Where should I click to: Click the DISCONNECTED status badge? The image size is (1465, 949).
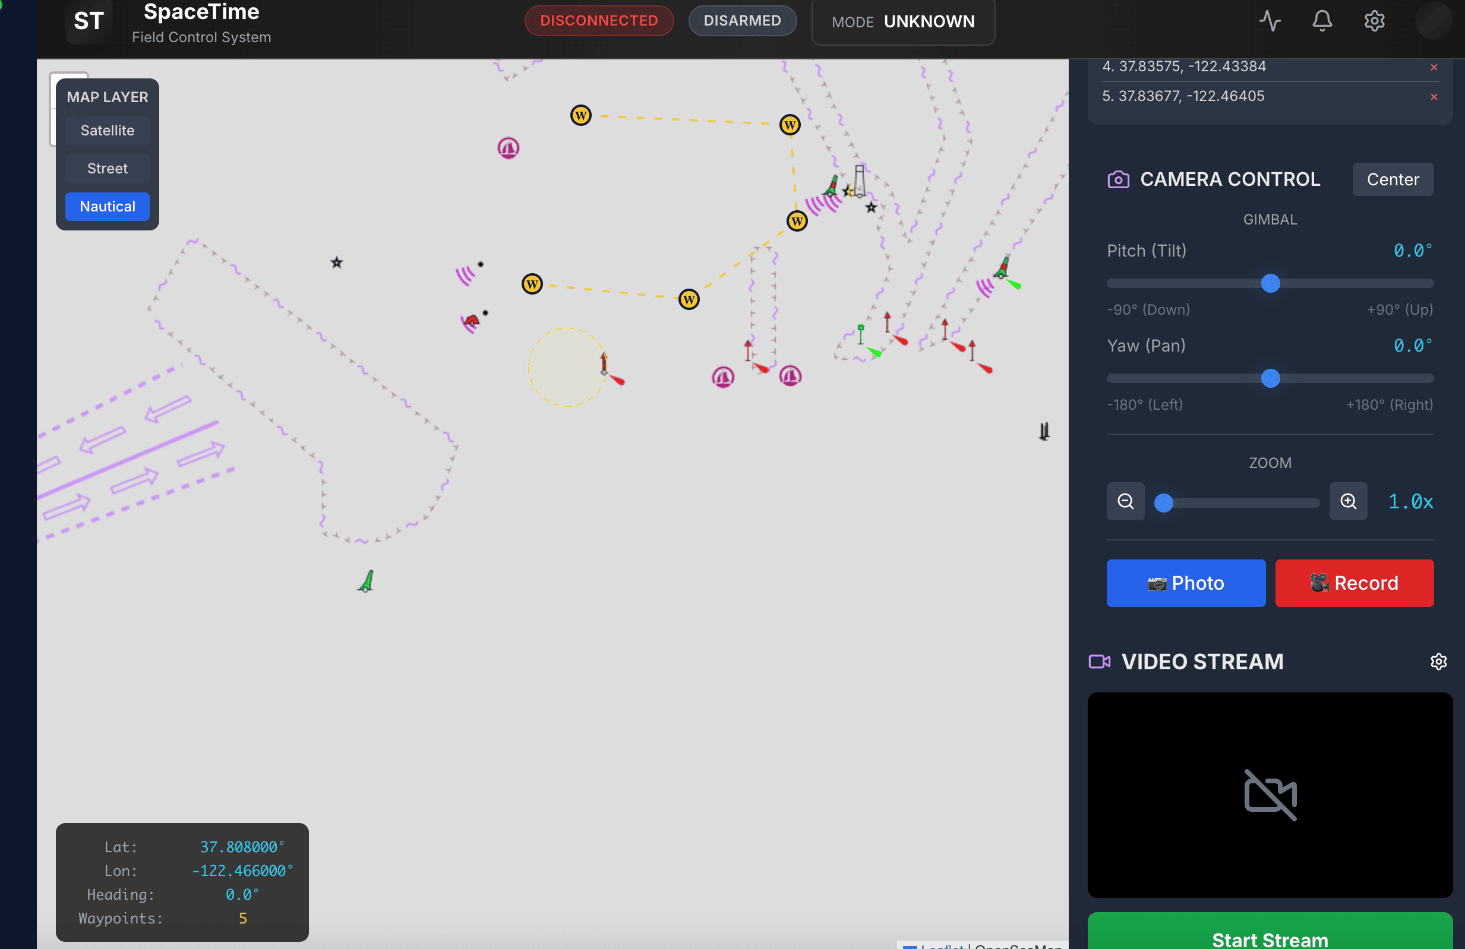point(598,20)
